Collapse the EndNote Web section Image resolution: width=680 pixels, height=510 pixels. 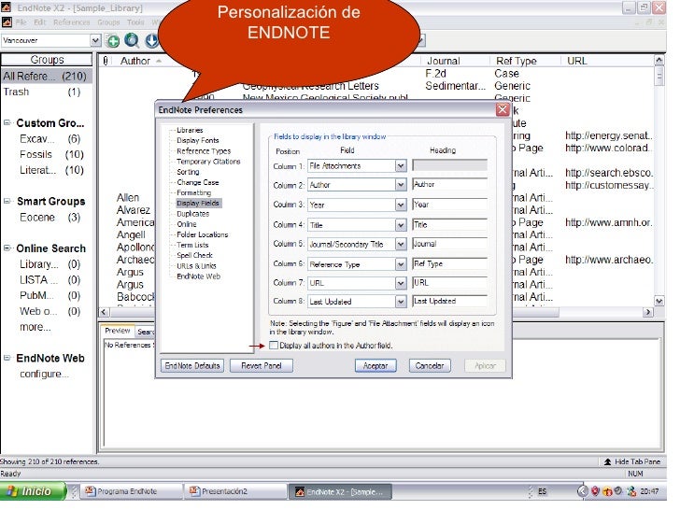click(x=7, y=358)
